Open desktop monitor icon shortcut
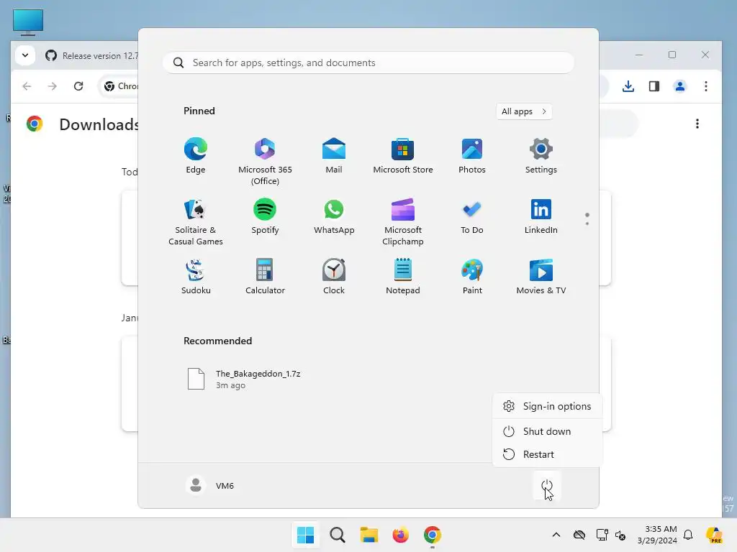This screenshot has height=552, width=737. [28, 22]
